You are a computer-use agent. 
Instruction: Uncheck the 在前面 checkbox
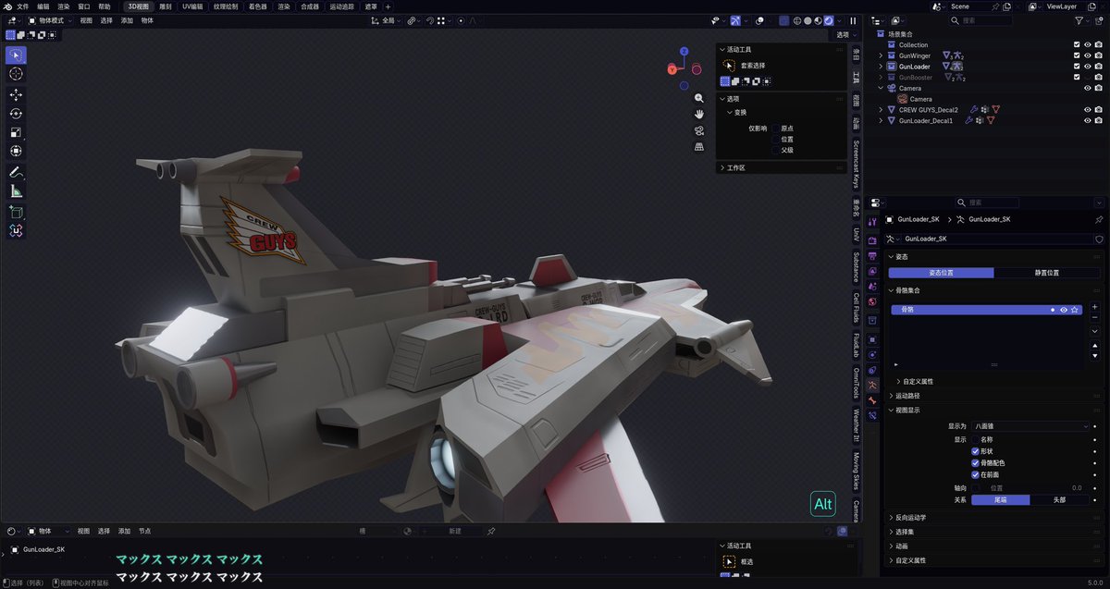click(975, 474)
